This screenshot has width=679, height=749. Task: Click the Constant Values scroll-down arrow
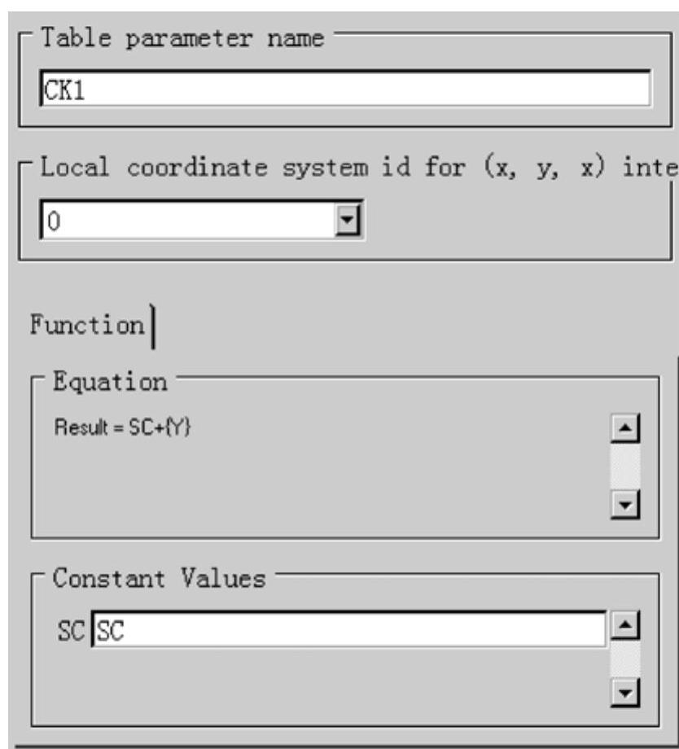tap(625, 692)
